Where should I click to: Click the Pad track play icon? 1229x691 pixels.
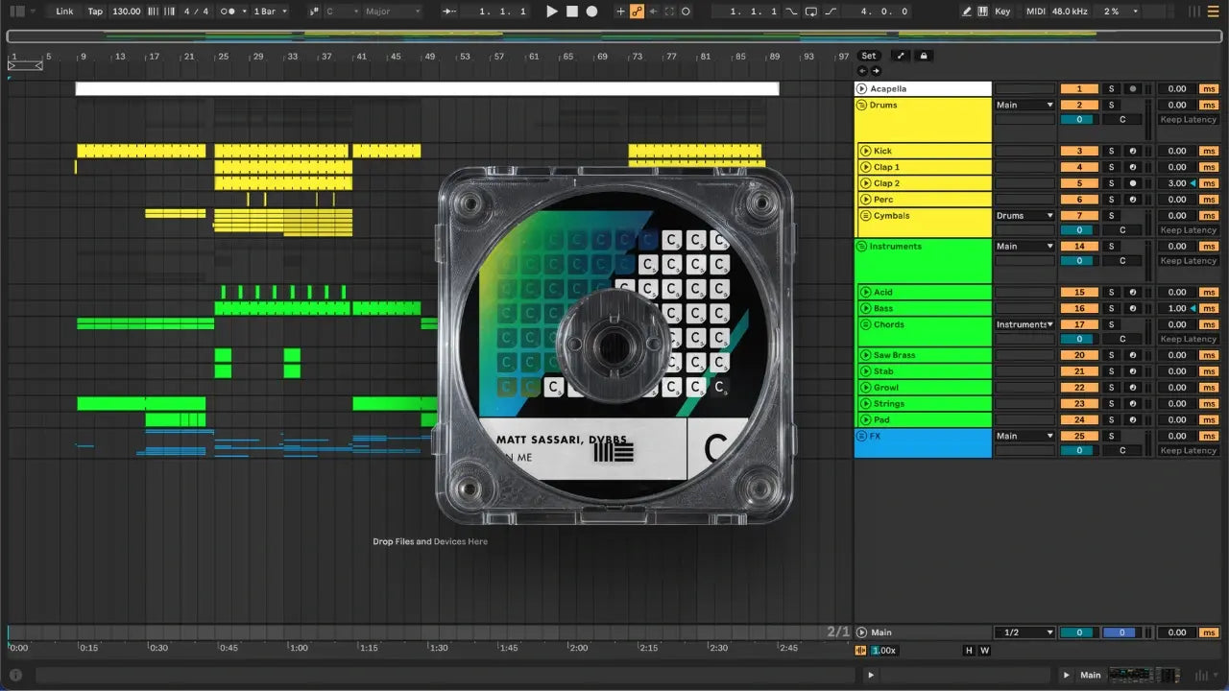[x=865, y=419]
